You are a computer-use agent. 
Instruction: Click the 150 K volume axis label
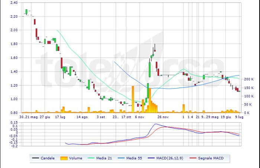tap(249, 88)
